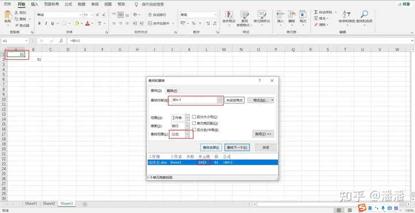The image size is (415, 213).
Task: Click the red font color swatch
Action: click(x=88, y=24)
